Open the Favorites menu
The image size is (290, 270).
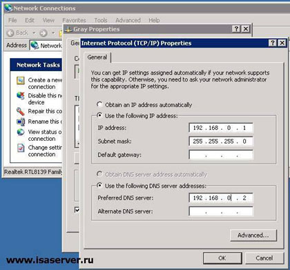coord(74,20)
